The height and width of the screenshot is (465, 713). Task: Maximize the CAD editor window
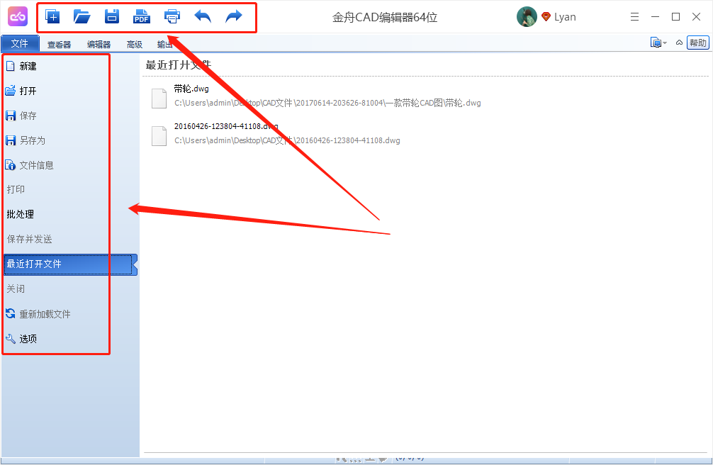675,17
